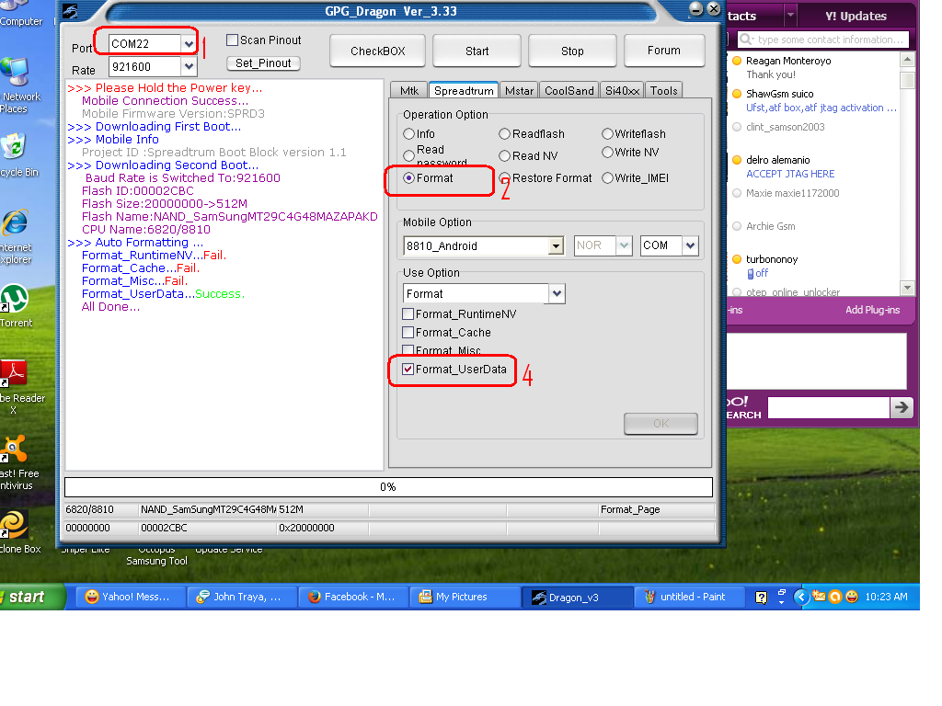Screen dimensions: 942x706
Task: Switch to the CoolSand tab
Action: pos(569,91)
